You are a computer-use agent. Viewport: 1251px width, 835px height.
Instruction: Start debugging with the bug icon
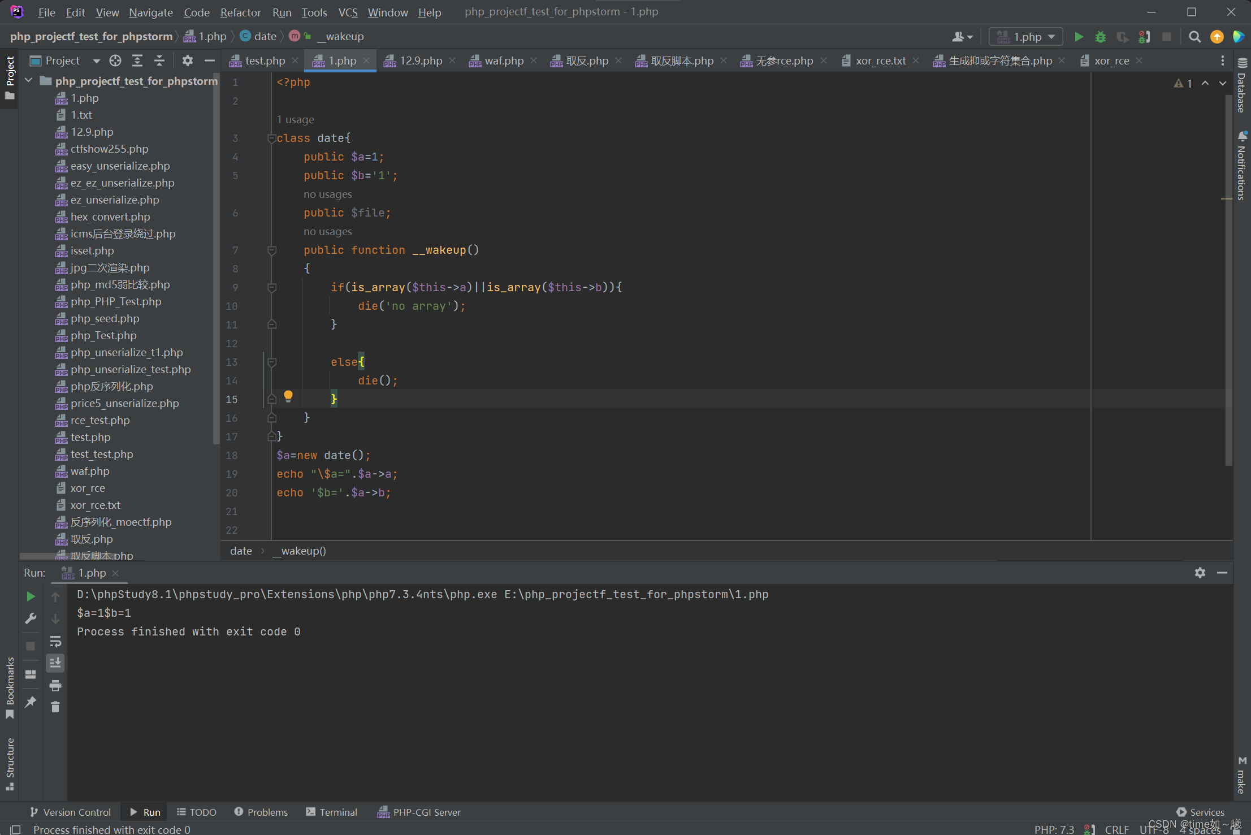point(1100,37)
